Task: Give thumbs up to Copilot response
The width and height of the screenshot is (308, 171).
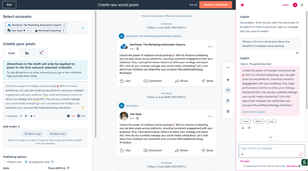Action: coord(243,128)
